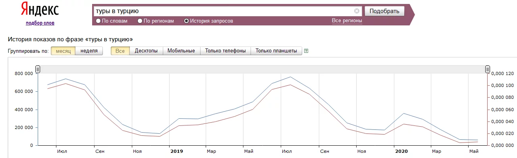Select the «По словам» radio option
Image resolution: width=517 pixels, height=158 pixels.
(112, 21)
